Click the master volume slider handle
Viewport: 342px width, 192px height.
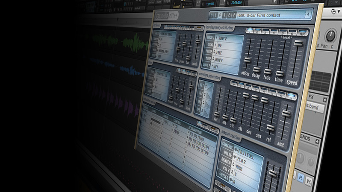(273, 173)
